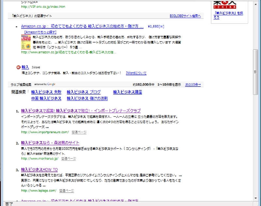The height and width of the screenshot is (206, 261).
Task: Select related search 輸入ビジネス ブログ
Action: (84, 92)
